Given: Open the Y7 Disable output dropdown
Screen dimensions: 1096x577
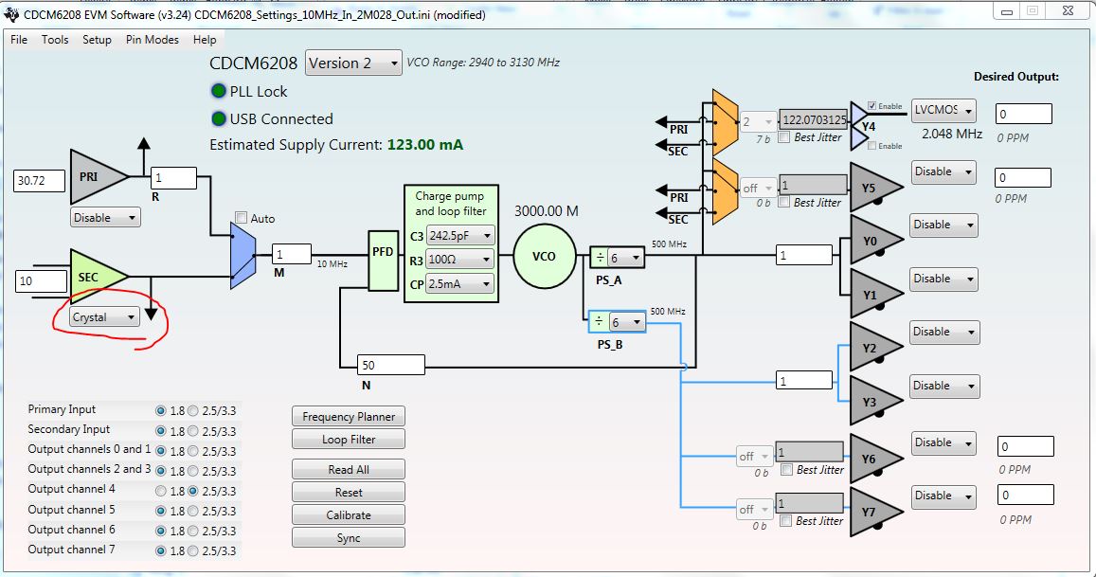Looking at the screenshot, I should click(x=943, y=496).
